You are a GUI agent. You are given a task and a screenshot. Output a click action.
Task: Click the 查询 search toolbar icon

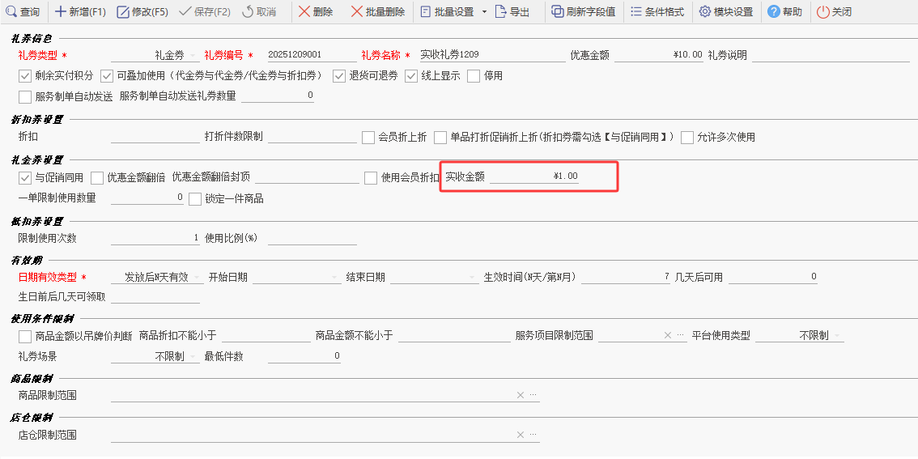pyautogui.click(x=11, y=12)
